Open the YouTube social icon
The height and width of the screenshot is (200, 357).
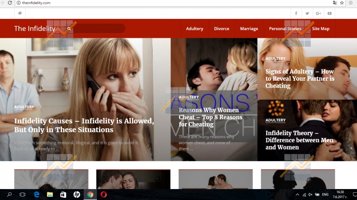tap(329, 13)
